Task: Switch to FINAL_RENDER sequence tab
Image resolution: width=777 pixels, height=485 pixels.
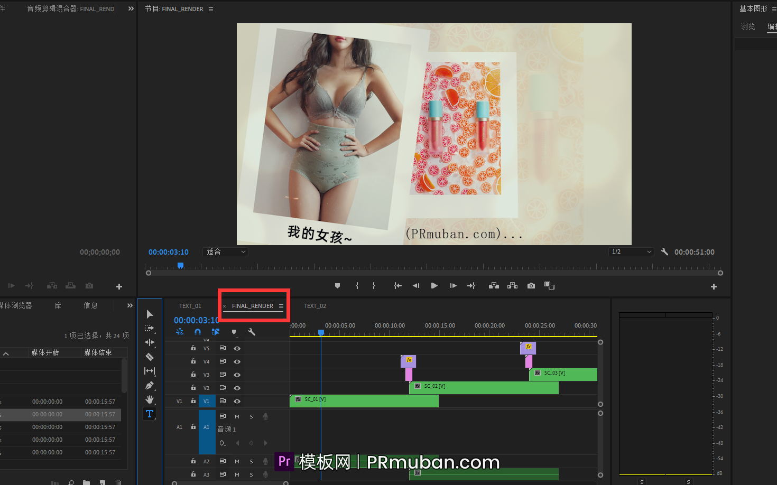Action: point(253,306)
